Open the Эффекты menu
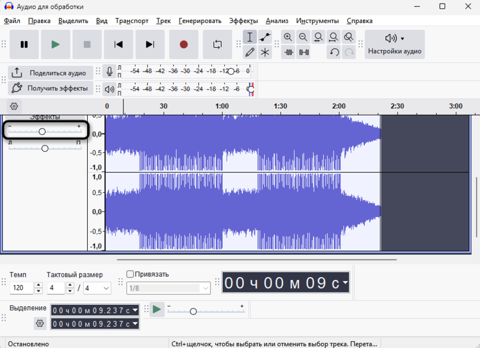 click(243, 21)
